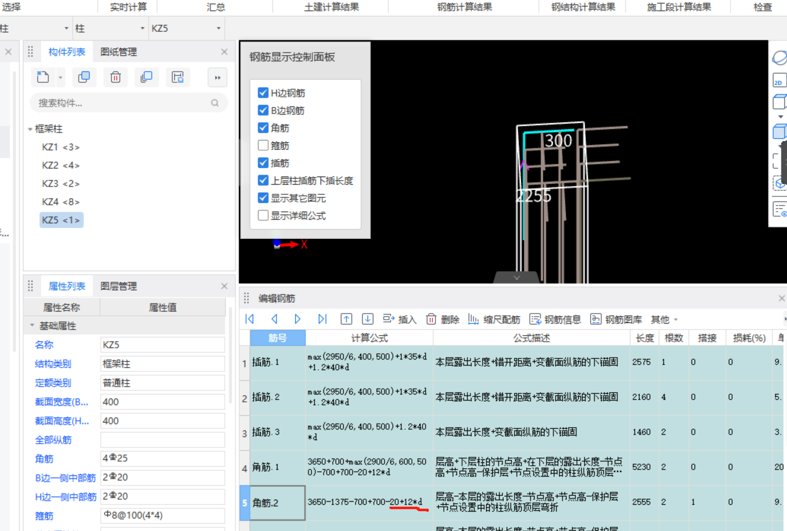Click the inter-layer copy icon

point(147,77)
